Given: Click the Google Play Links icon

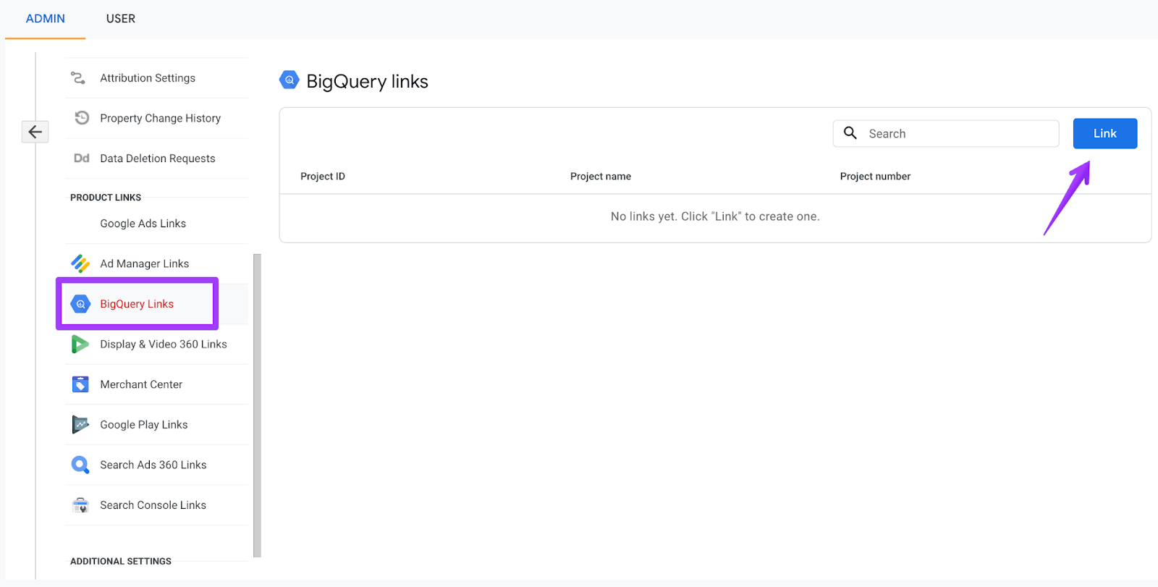Looking at the screenshot, I should coord(80,424).
